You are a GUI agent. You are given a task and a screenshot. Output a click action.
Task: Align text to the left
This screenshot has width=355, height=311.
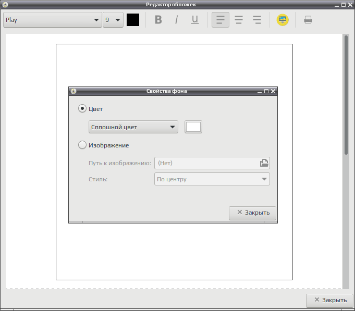coord(221,20)
